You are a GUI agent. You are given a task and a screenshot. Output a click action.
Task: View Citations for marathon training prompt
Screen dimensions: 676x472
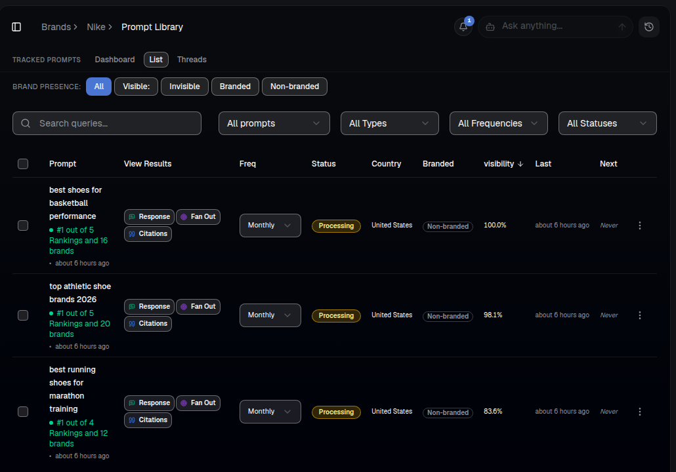pyautogui.click(x=148, y=420)
